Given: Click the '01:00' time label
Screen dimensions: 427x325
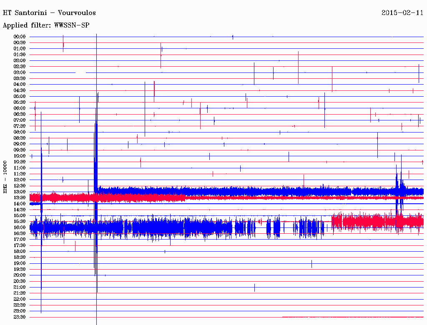Looking at the screenshot, I should pos(20,49).
